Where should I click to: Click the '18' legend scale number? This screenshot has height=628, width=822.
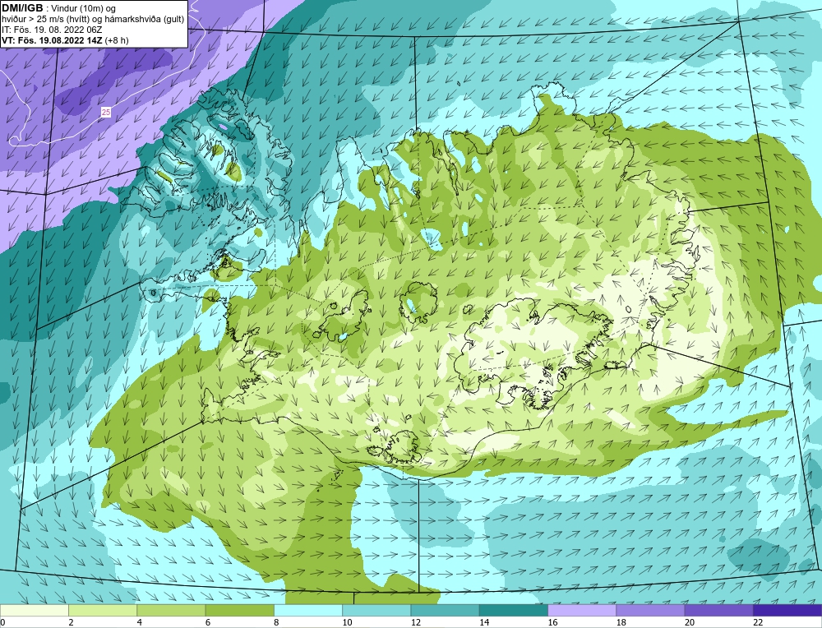(x=621, y=622)
